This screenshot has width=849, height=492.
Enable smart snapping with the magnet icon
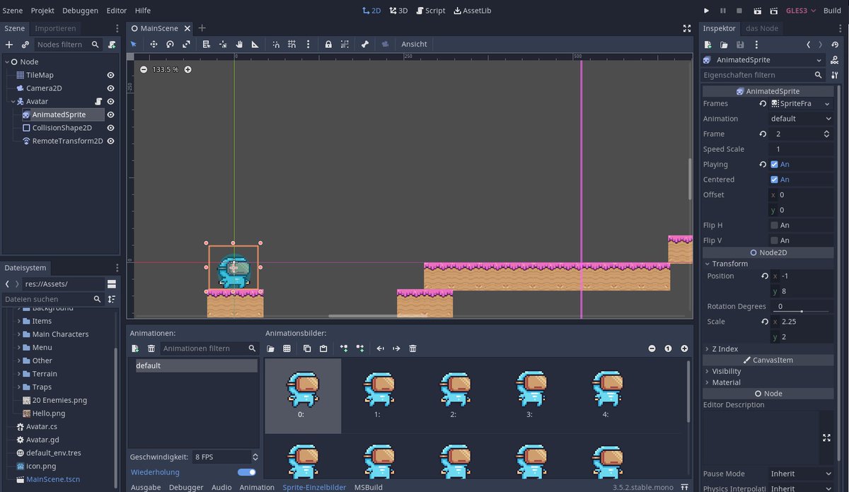[x=276, y=44]
